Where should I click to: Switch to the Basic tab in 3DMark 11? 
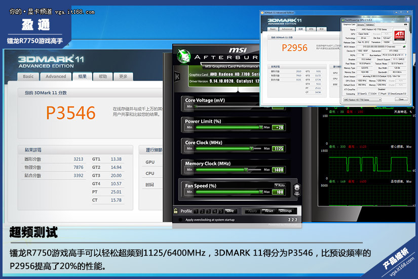[28, 77]
